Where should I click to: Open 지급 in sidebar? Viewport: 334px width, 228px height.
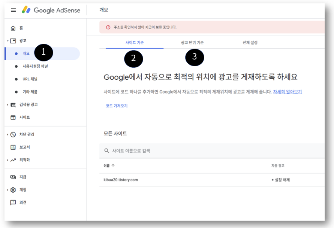tap(23, 177)
